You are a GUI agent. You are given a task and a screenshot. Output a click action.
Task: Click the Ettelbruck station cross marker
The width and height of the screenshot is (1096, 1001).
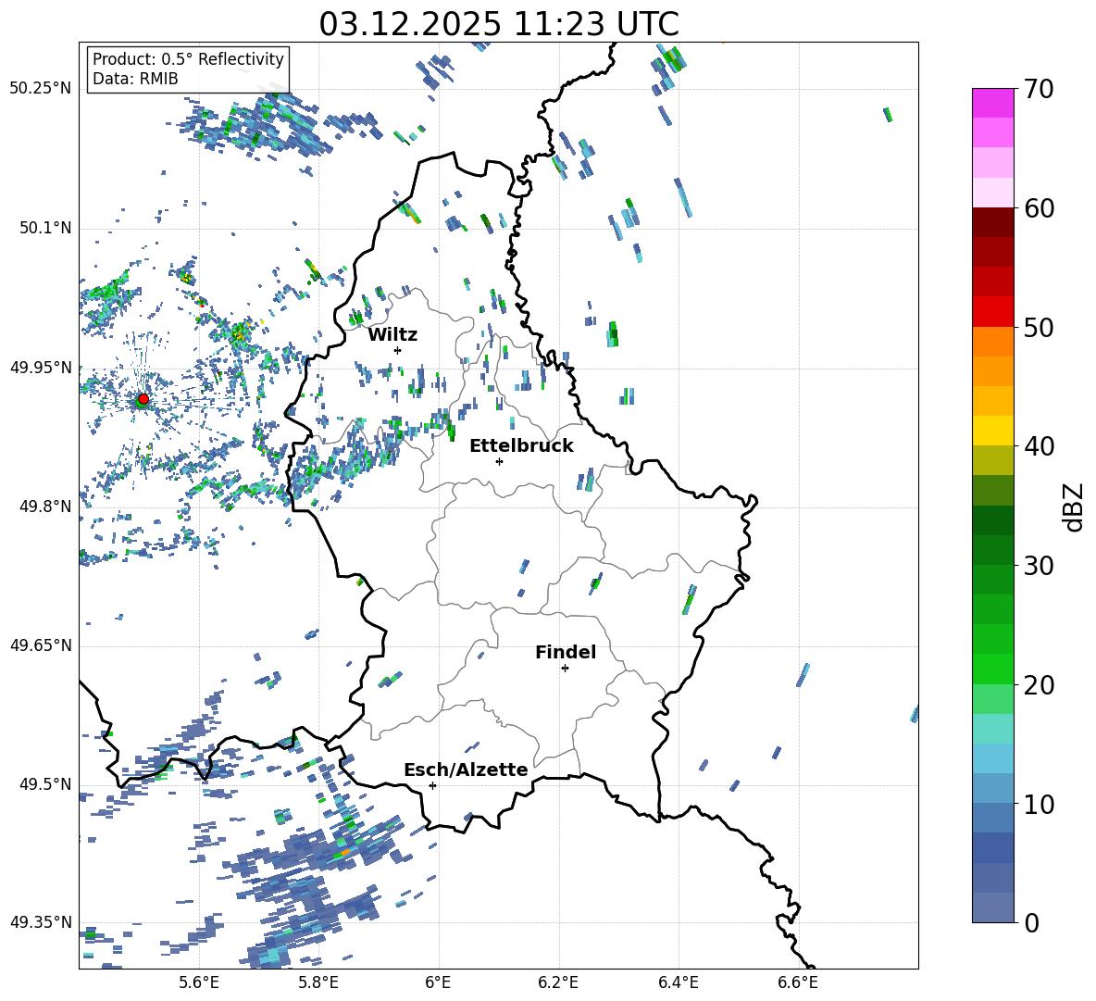pos(499,461)
